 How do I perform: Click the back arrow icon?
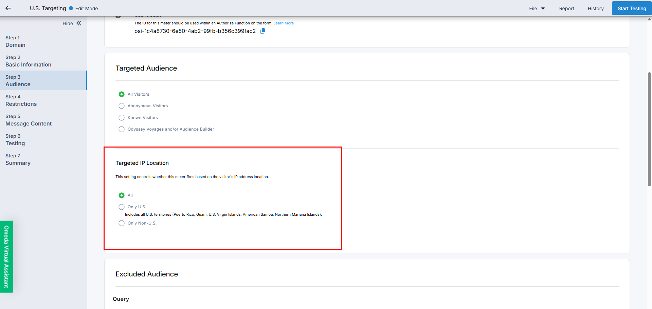(8, 8)
